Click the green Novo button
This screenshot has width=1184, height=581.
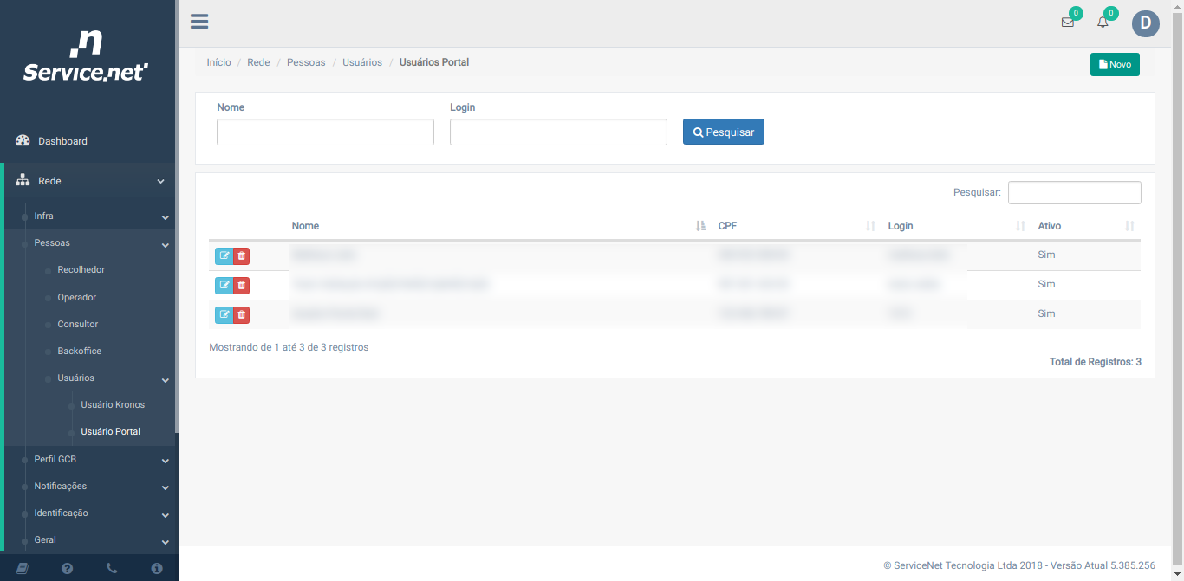pyautogui.click(x=1115, y=64)
